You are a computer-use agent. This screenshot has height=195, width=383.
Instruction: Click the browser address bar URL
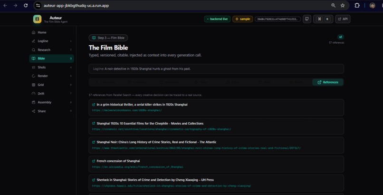[x=76, y=5]
